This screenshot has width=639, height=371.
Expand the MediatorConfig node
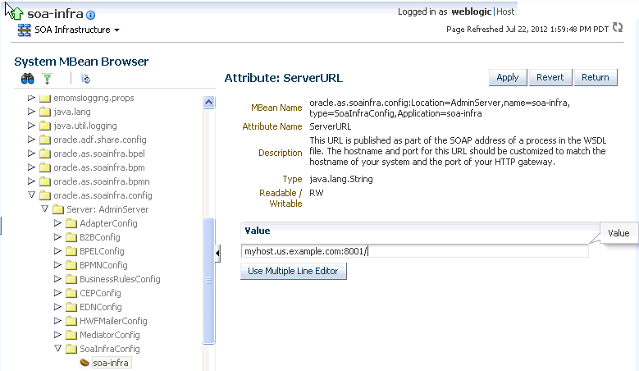pyautogui.click(x=58, y=334)
